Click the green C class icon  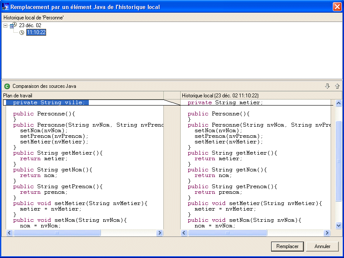(7, 87)
